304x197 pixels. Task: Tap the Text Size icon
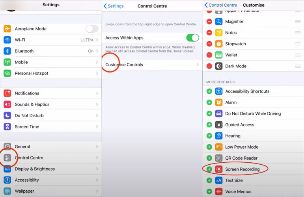click(219, 180)
